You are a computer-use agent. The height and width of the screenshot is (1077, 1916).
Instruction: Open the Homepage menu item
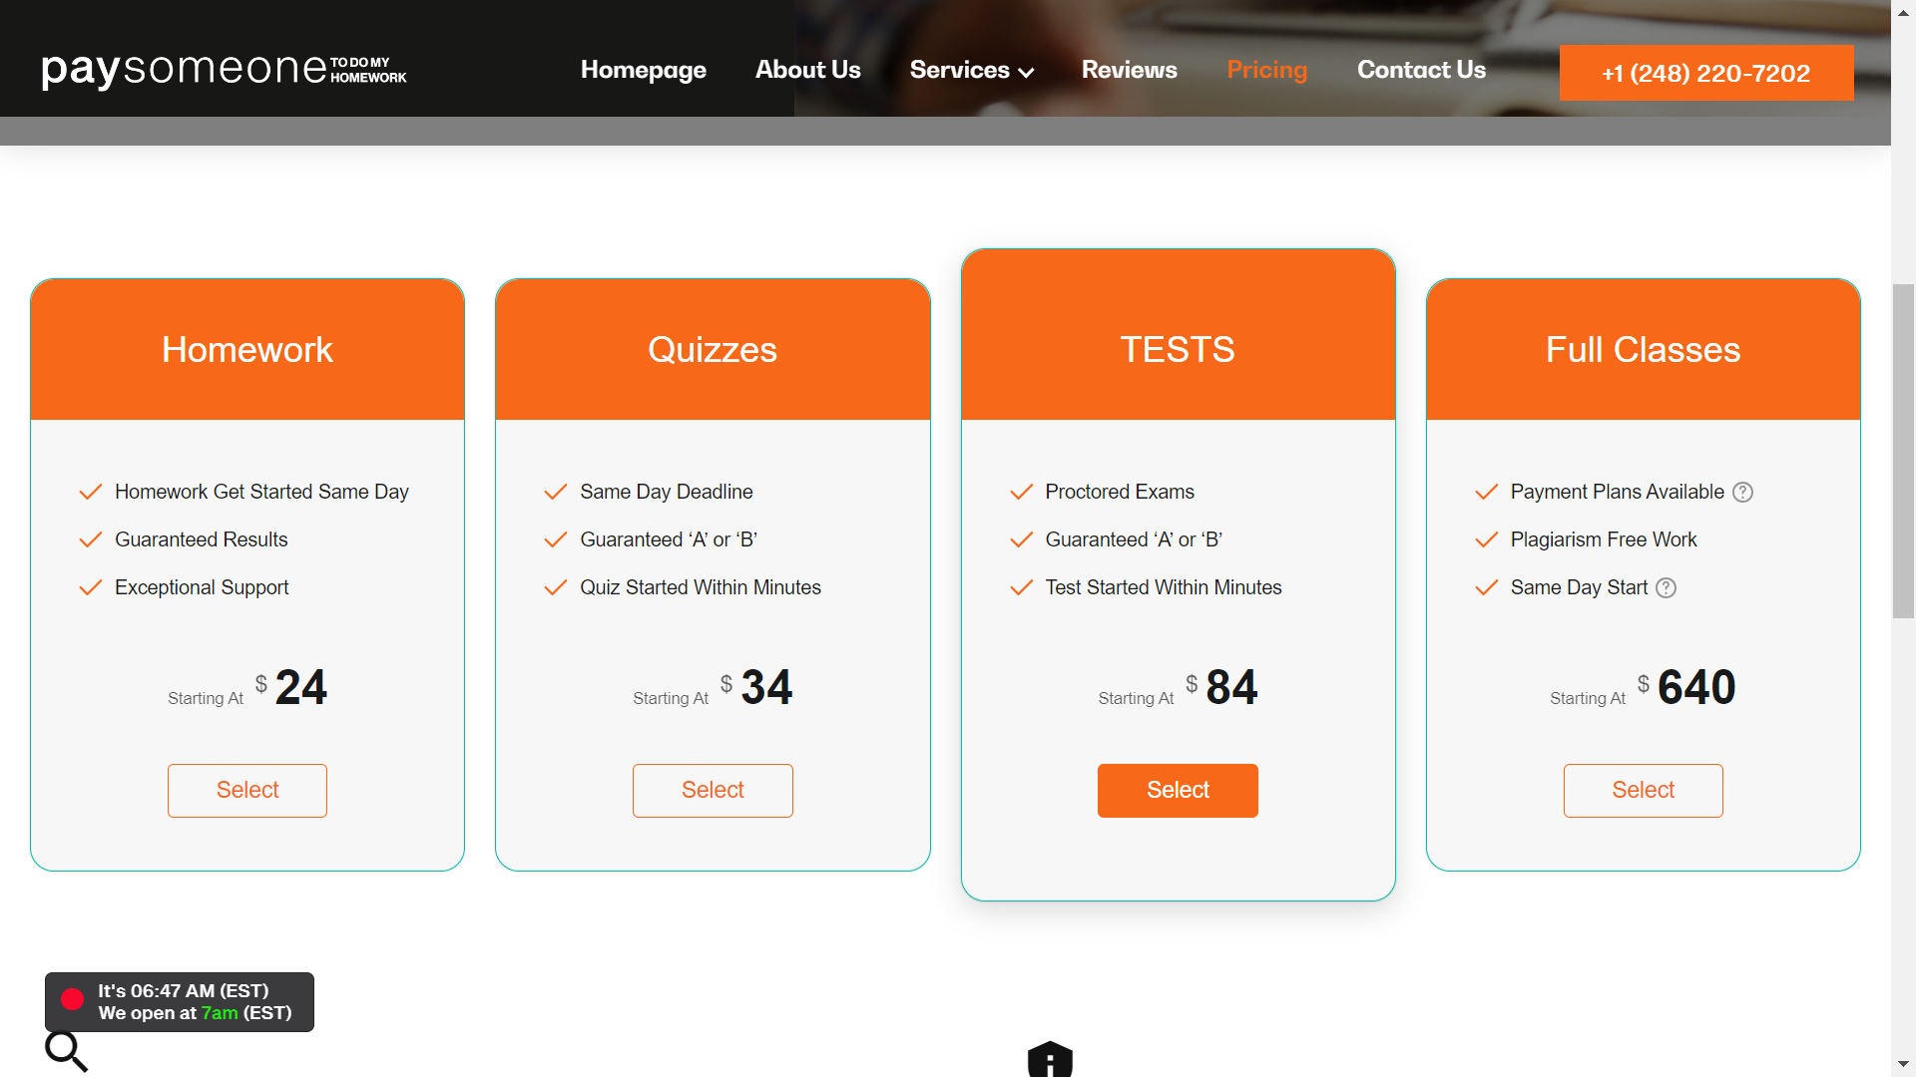click(643, 70)
